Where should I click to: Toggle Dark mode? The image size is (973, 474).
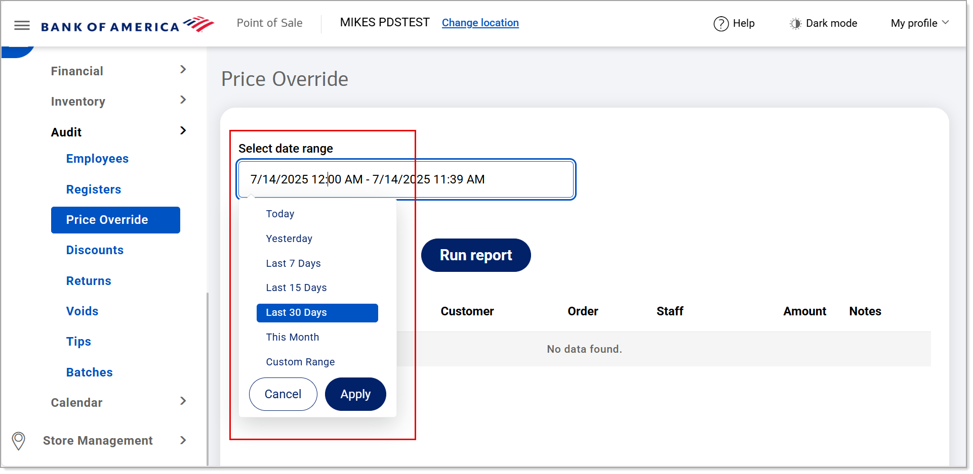[x=823, y=23]
